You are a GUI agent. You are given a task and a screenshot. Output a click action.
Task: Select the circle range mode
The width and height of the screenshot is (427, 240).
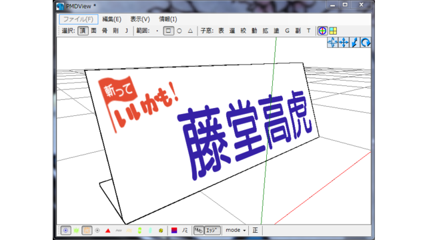pos(179,31)
